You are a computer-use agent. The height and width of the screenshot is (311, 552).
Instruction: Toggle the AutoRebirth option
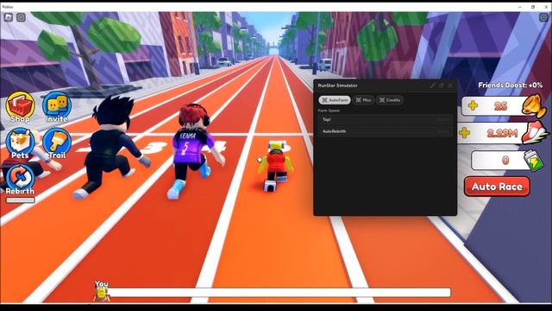coord(386,131)
